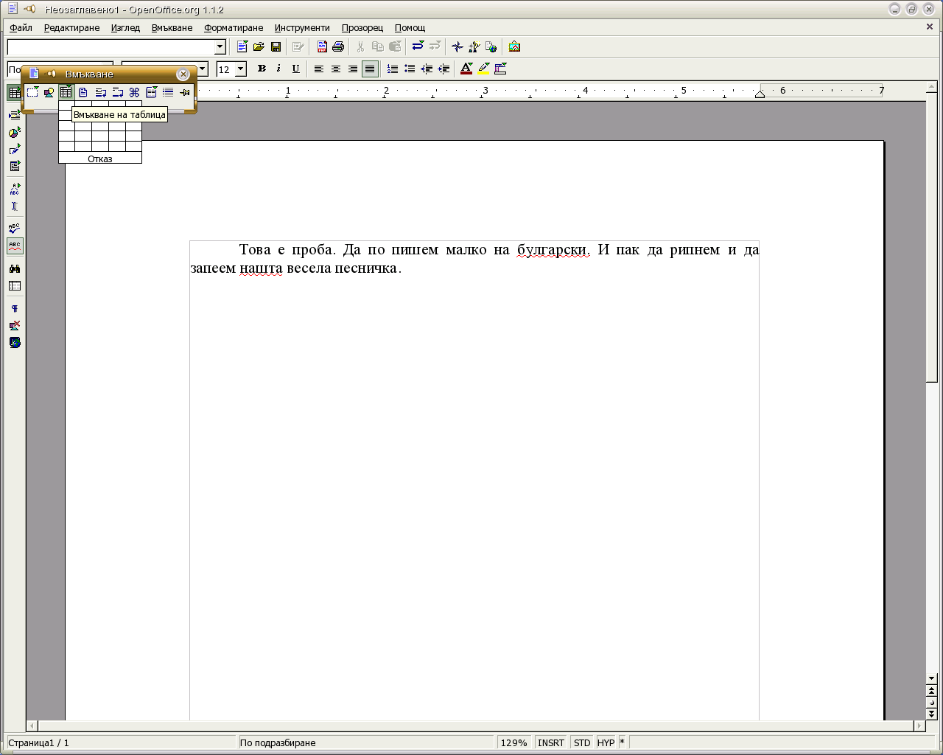The image size is (943, 755).
Task: Close the Вмъкване floating toolbar
Action: pyautogui.click(x=183, y=74)
